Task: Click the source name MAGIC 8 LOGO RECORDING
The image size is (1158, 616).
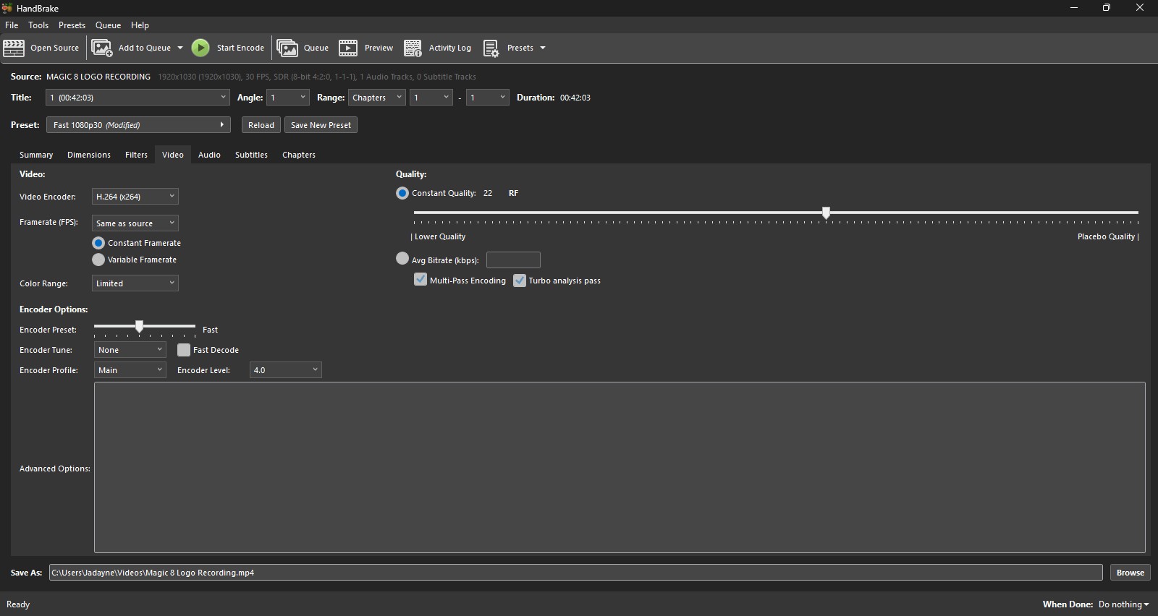Action: 98,77
